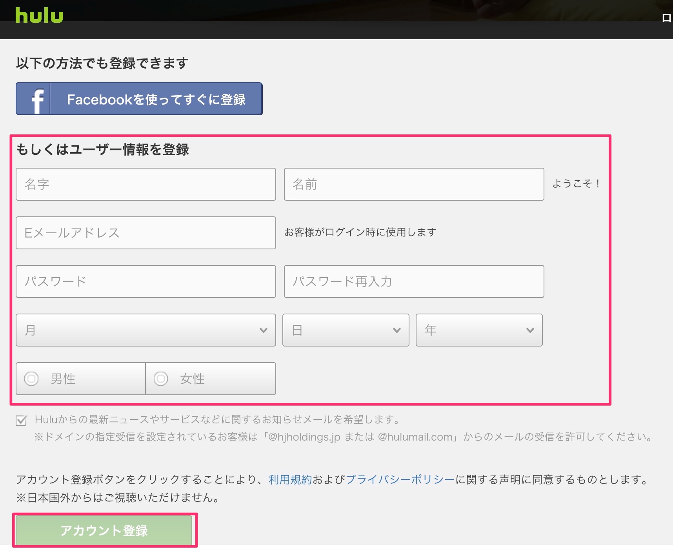Open the 月 month dropdown
This screenshot has height=548, width=673.
pyautogui.click(x=146, y=330)
